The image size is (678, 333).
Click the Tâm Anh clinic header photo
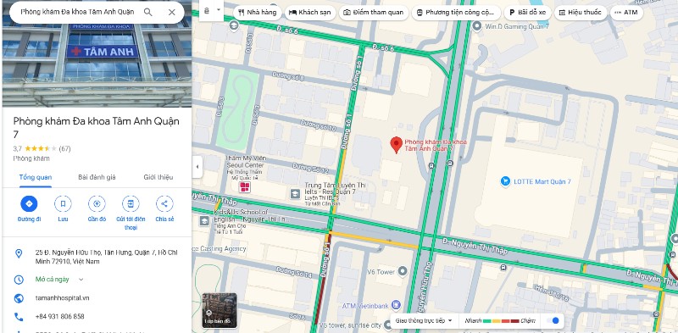pyautogui.click(x=97, y=53)
